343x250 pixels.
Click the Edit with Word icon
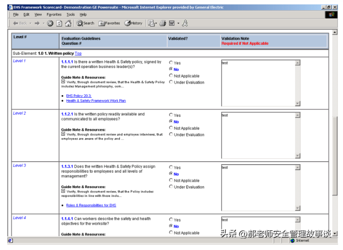pyautogui.click(x=172, y=23)
